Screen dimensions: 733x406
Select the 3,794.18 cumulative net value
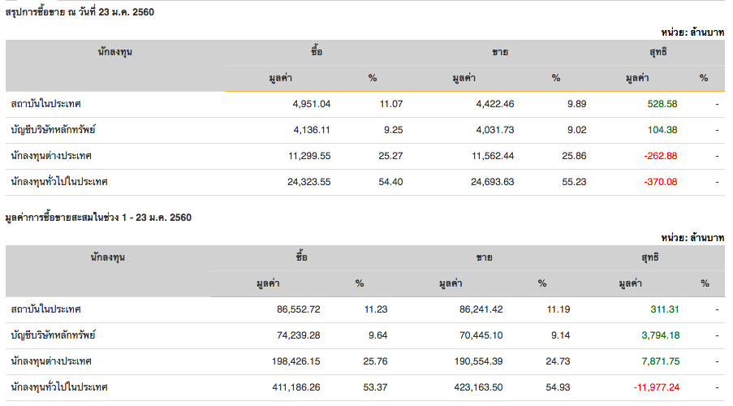[x=660, y=335]
